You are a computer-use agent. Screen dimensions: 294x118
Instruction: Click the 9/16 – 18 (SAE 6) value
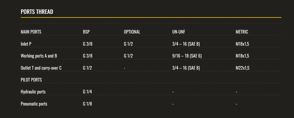coord(187,56)
